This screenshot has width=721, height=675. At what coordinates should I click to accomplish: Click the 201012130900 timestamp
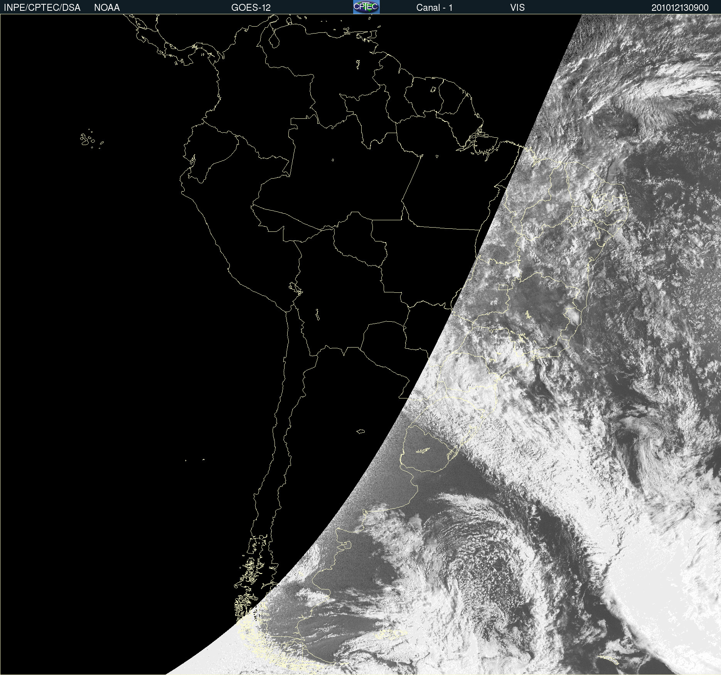pyautogui.click(x=680, y=7)
